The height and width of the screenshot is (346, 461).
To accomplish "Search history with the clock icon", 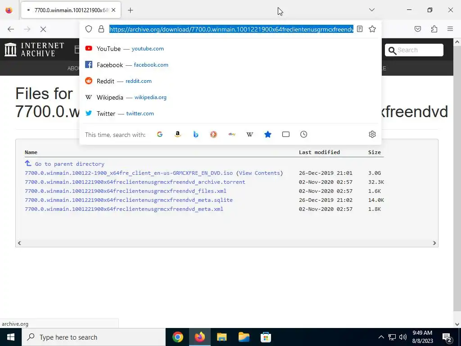I will coord(304,134).
